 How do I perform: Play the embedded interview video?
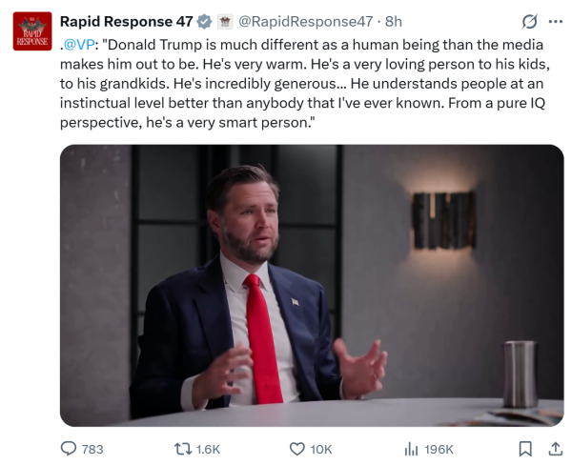pyautogui.click(x=312, y=286)
